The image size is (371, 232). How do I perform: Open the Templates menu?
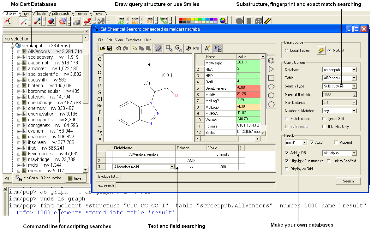point(133,40)
